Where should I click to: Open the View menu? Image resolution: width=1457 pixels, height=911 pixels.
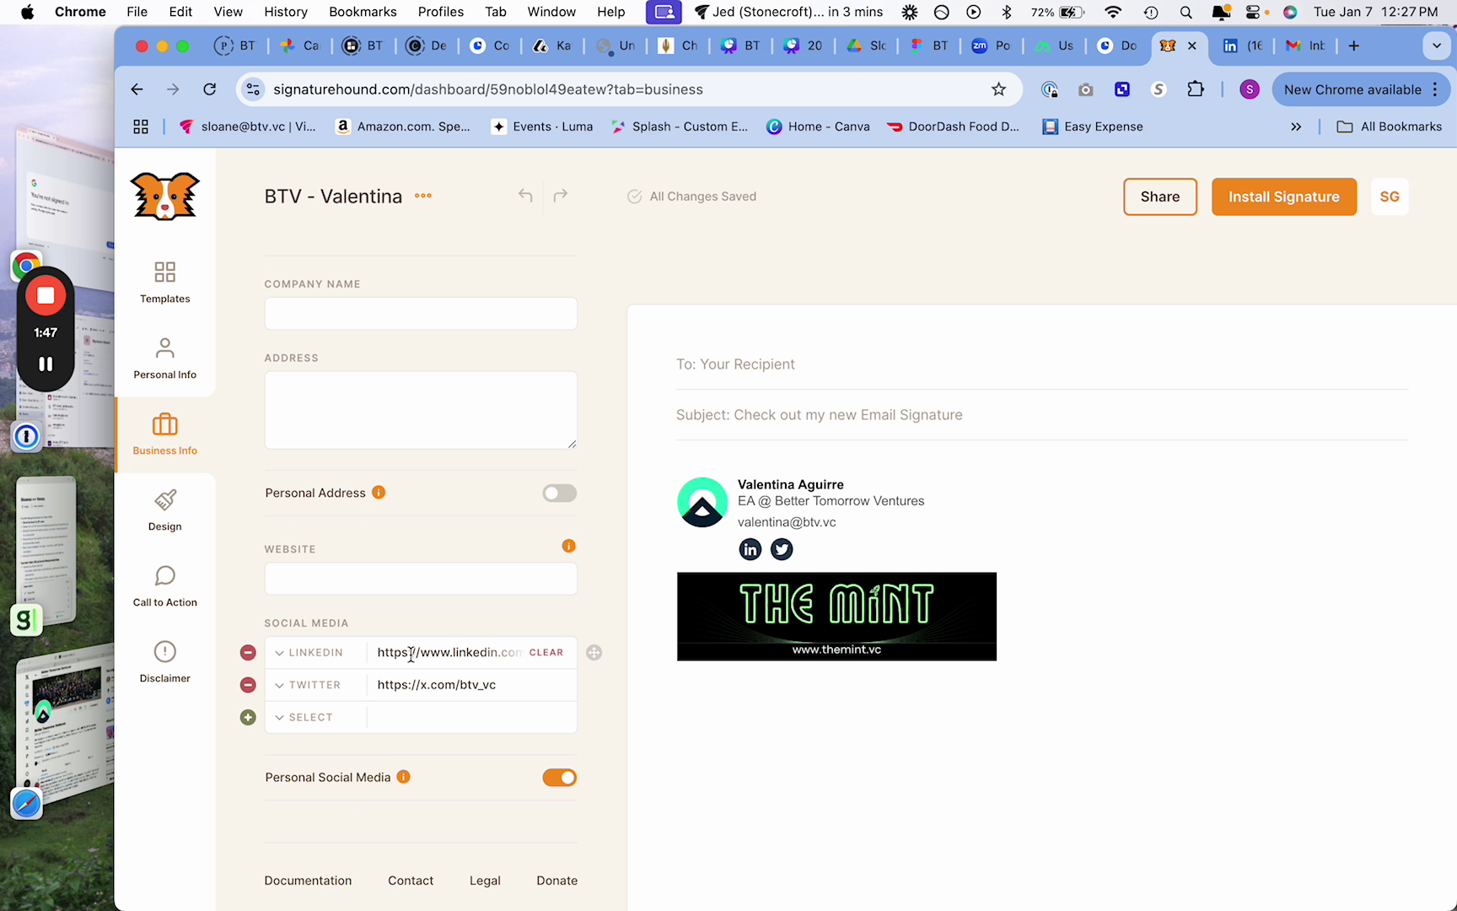click(x=228, y=12)
